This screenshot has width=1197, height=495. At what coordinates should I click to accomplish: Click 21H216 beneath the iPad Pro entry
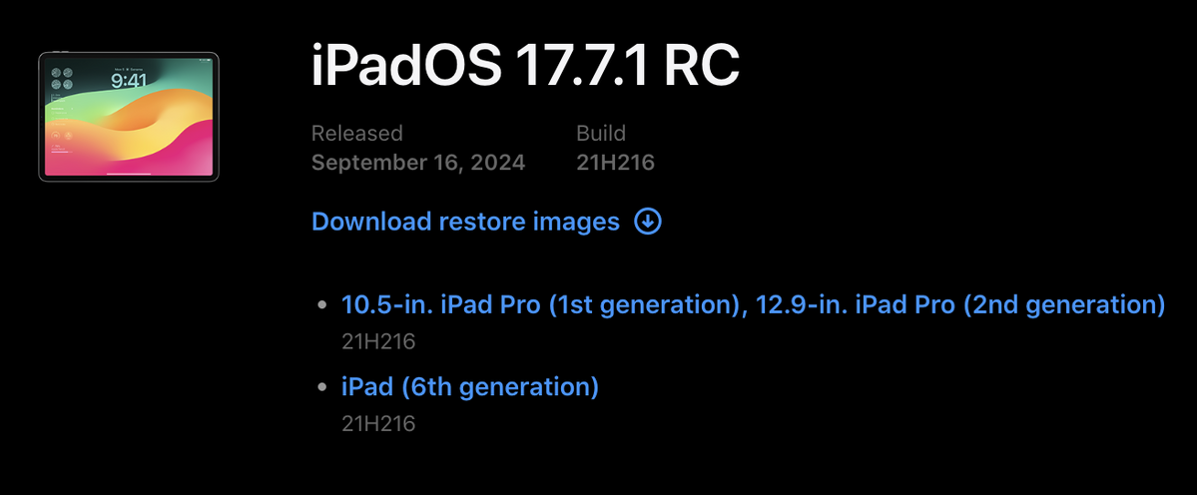tap(378, 341)
